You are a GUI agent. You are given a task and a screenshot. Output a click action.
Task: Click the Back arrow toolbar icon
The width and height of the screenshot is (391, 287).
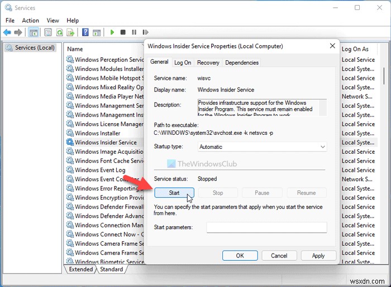point(7,32)
